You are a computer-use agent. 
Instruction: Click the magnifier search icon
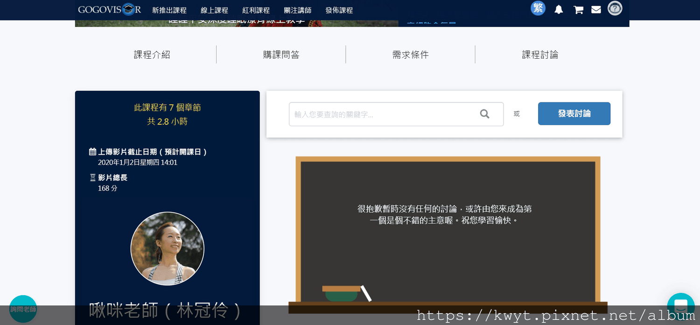point(485,114)
